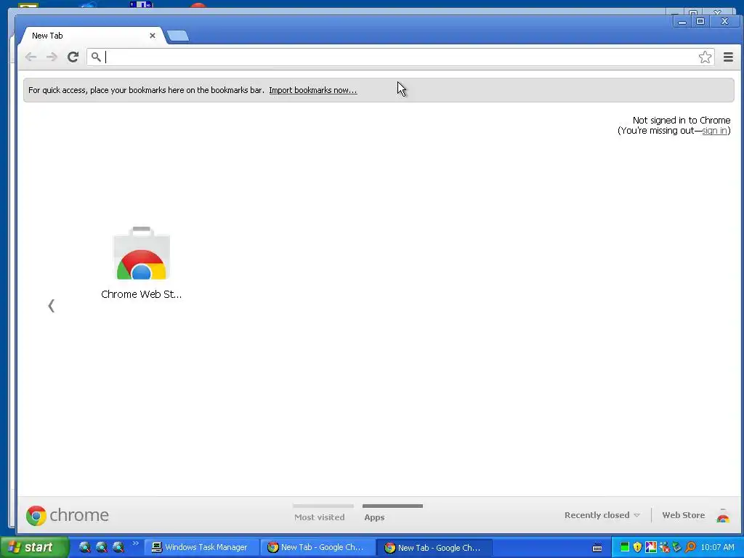Open the yellow security shield tray icon
This screenshot has height=558, width=744.
tap(637, 547)
